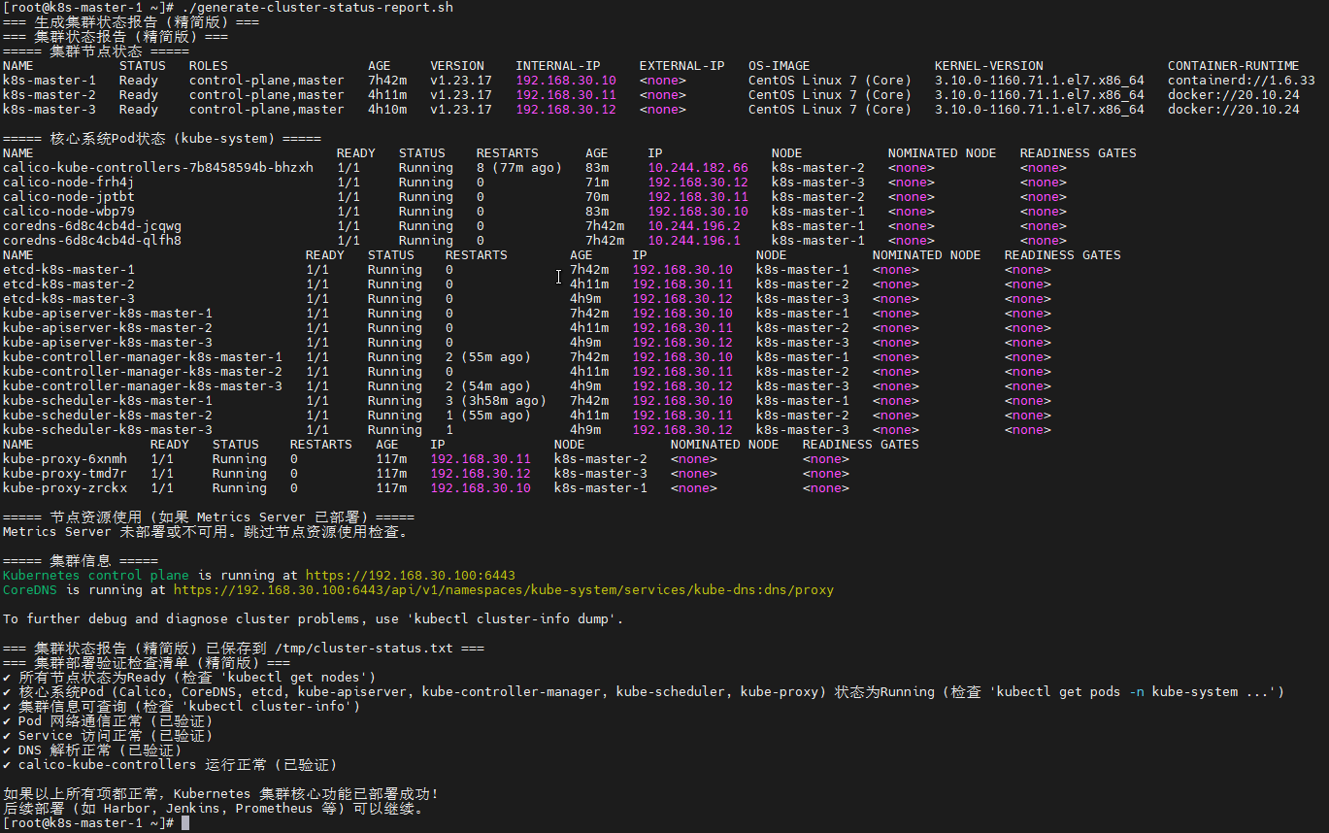Screen dimensions: 1329x833
Task: Select the etcd-k8s-master-2 pod name
Action: [x=69, y=284]
